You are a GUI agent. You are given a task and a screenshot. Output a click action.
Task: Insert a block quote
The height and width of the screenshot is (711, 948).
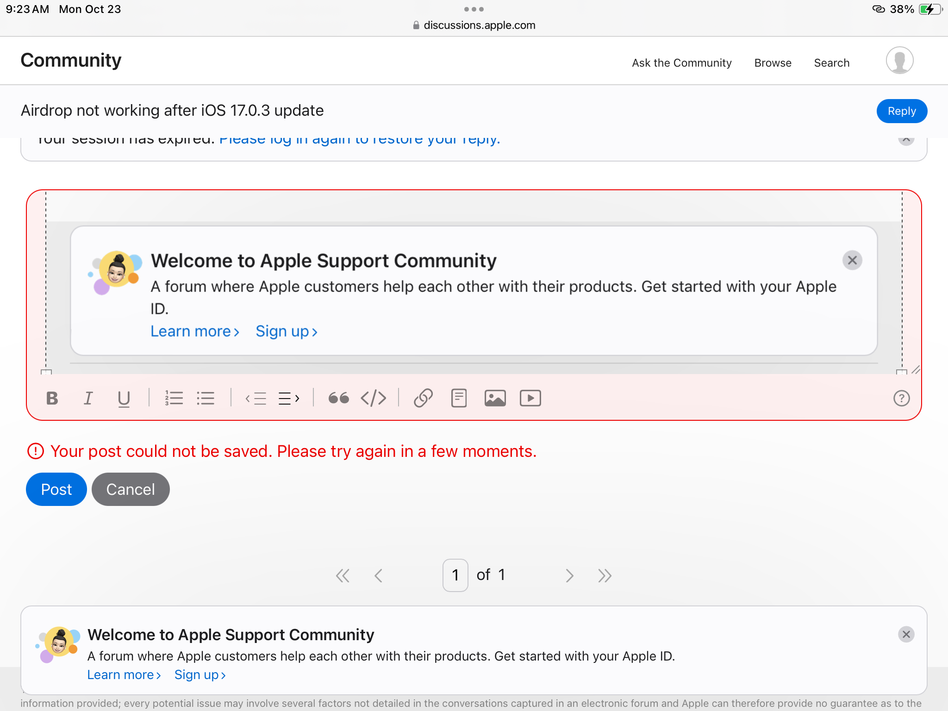[338, 398]
